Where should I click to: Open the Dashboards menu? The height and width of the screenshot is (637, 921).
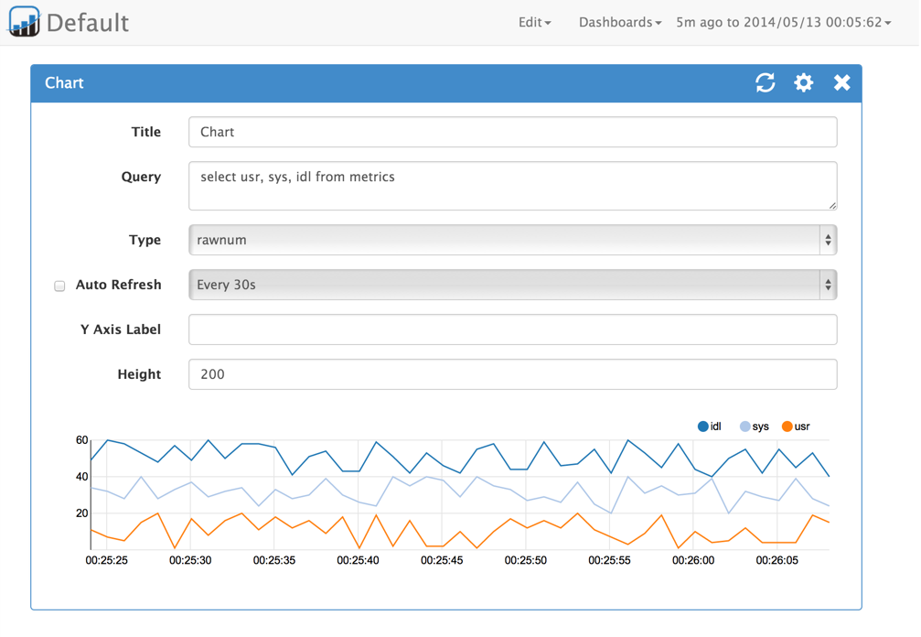click(620, 22)
